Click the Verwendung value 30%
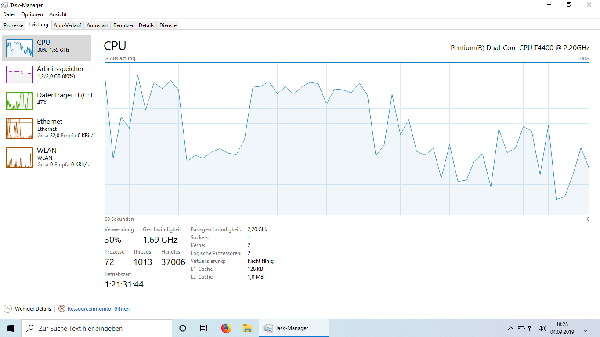The image size is (600, 337). click(113, 240)
